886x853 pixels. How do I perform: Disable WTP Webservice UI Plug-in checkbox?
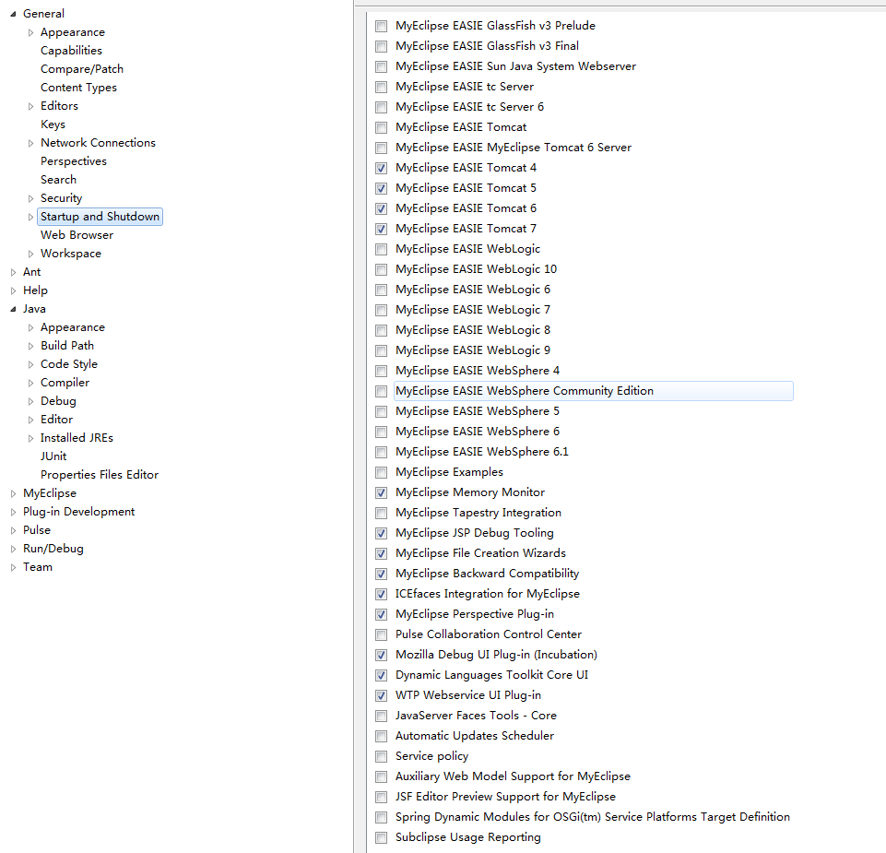[x=382, y=696]
